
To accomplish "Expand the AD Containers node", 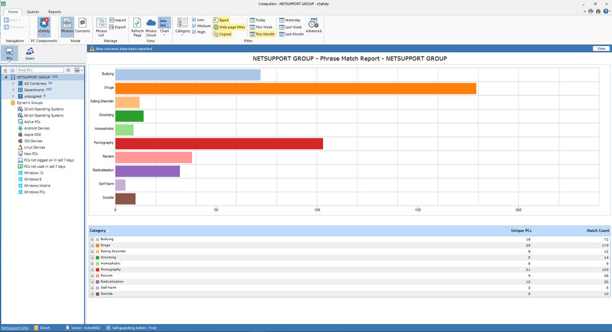I will point(13,83).
